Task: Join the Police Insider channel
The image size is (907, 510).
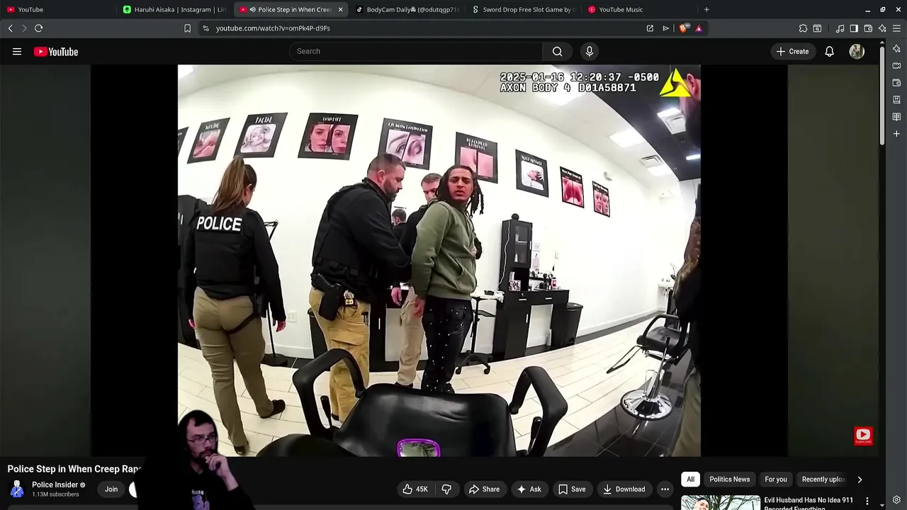Action: [x=111, y=489]
